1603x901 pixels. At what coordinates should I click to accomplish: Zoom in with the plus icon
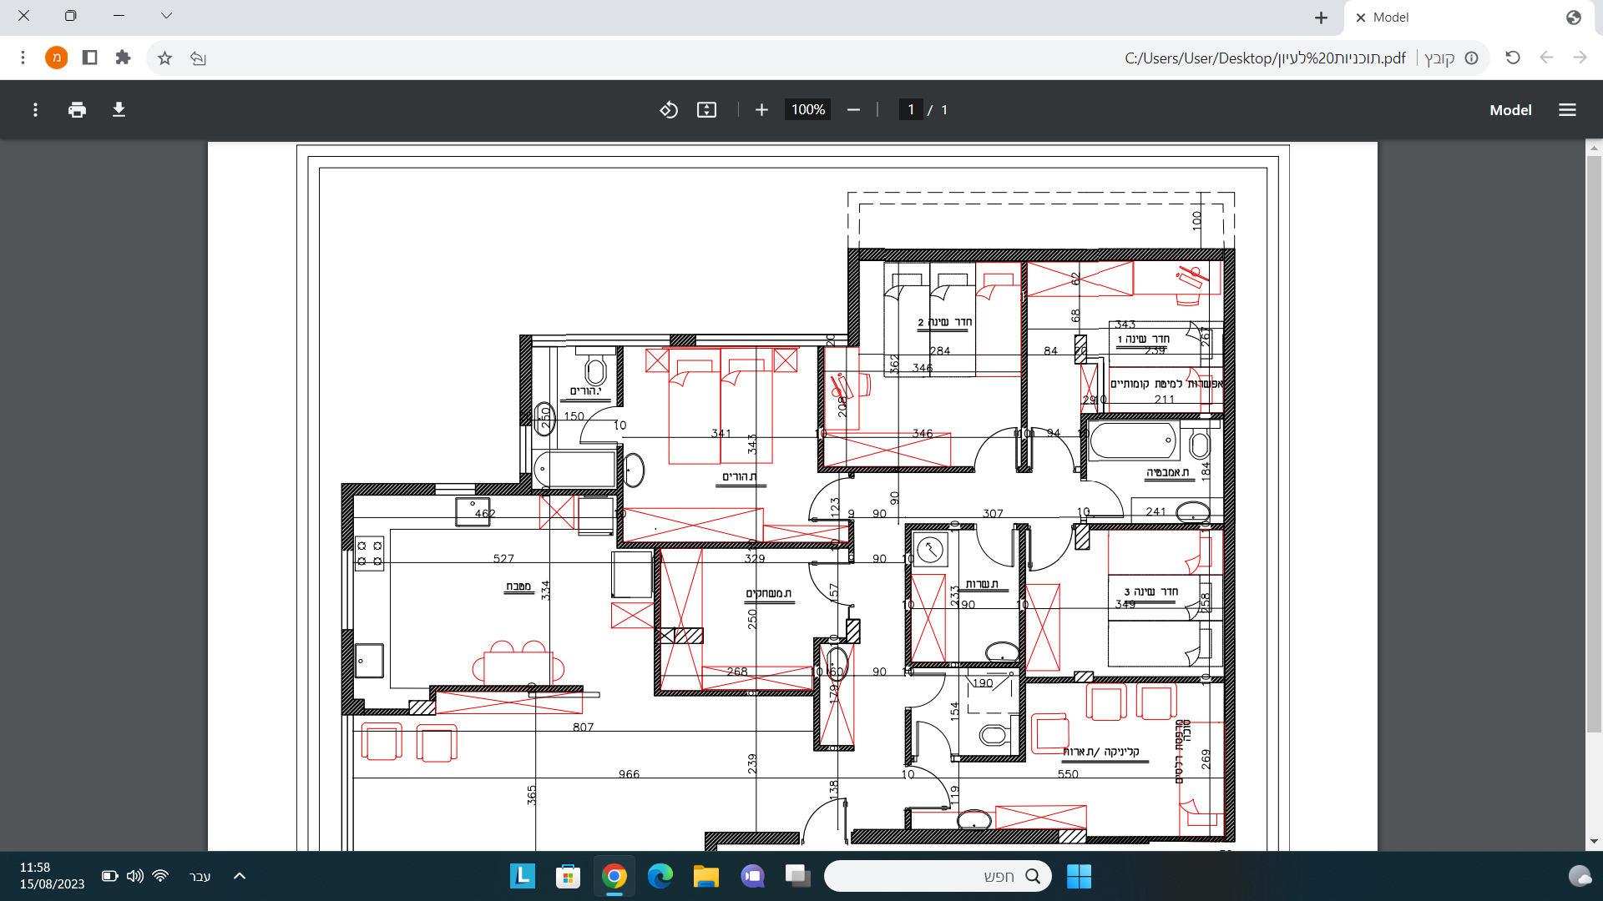coord(761,110)
